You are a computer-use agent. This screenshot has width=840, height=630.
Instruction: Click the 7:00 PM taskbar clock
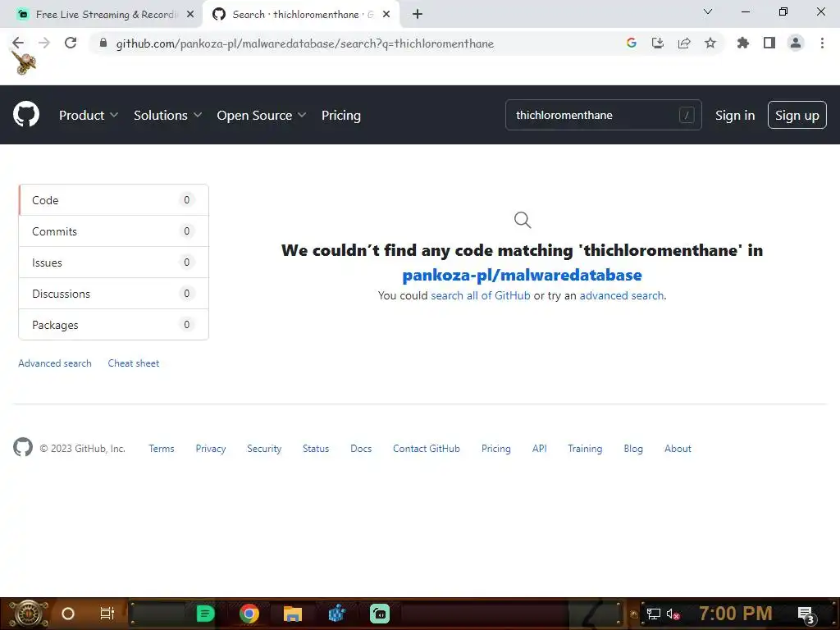(736, 614)
